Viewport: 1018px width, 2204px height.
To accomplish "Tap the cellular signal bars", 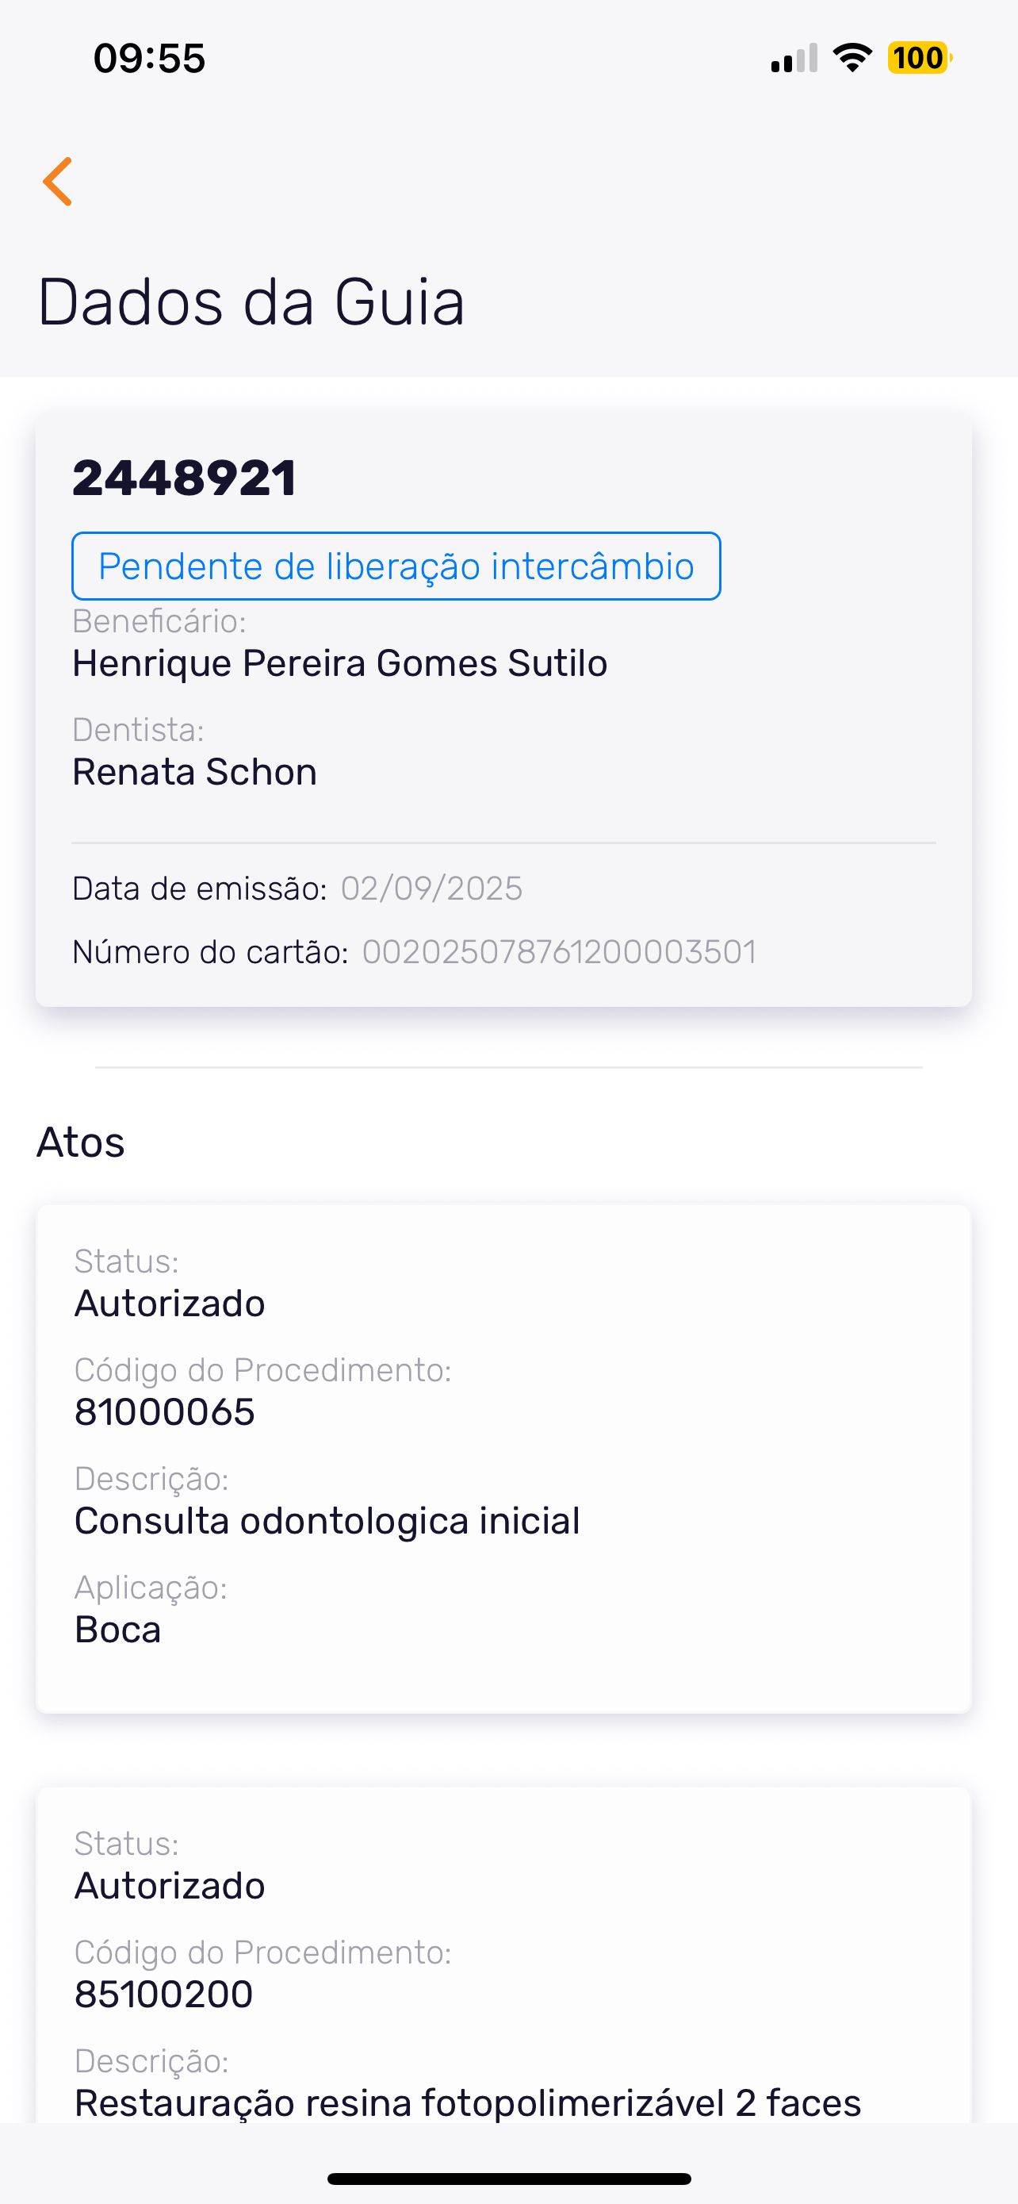I will (x=794, y=59).
